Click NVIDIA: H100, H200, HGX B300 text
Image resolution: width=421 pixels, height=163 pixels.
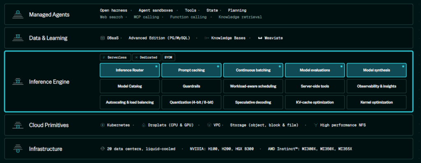coord(222,149)
